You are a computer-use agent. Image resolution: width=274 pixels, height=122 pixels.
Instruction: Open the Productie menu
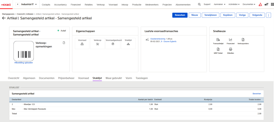tap(137, 5)
